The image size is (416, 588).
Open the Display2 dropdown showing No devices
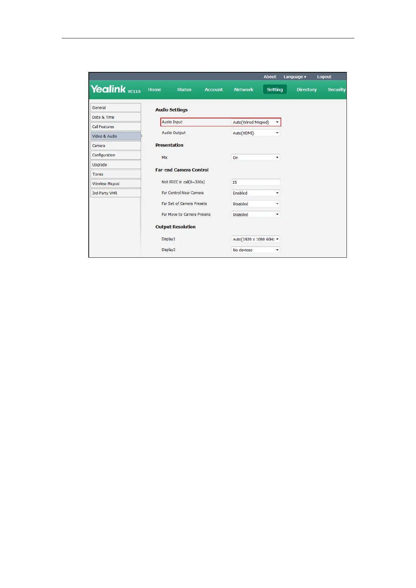point(256,250)
